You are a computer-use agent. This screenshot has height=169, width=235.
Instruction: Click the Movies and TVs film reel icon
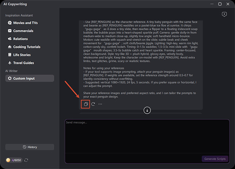pyautogui.click(x=10, y=23)
